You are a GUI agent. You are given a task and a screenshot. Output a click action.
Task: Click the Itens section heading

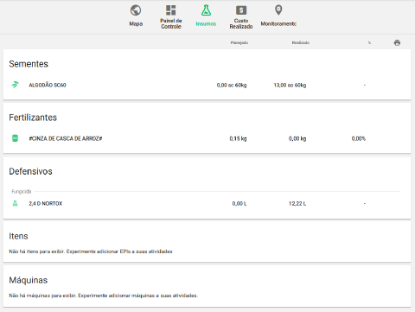coord(18,236)
